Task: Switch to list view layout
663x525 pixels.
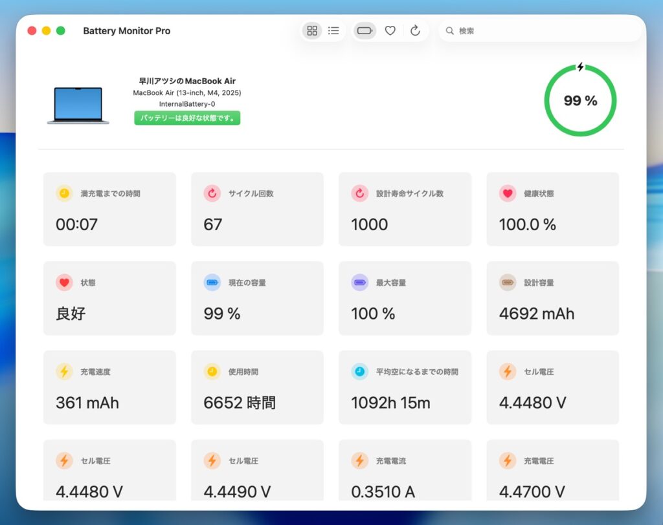Action: (x=333, y=30)
